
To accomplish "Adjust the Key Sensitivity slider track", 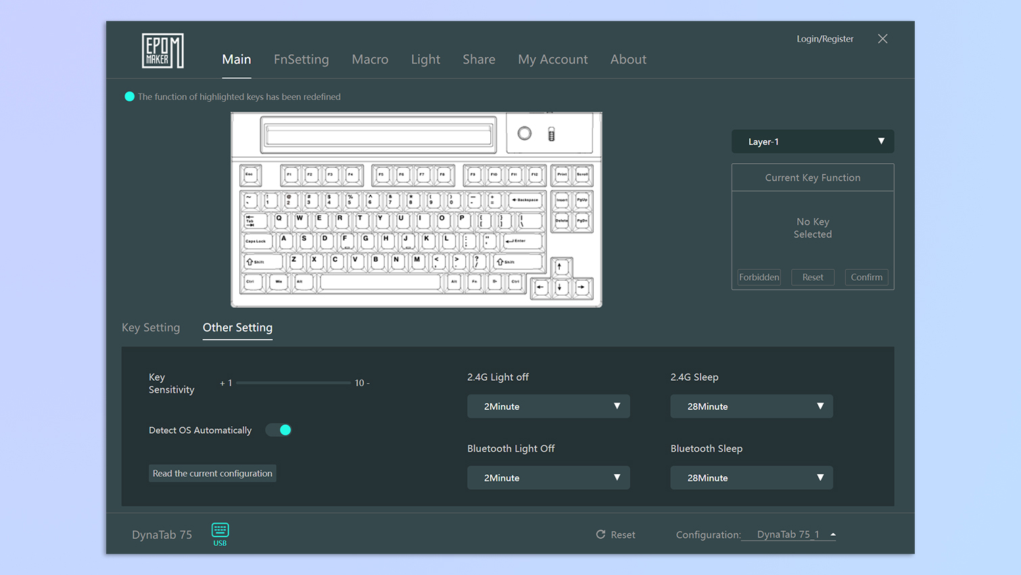I will 293,383.
